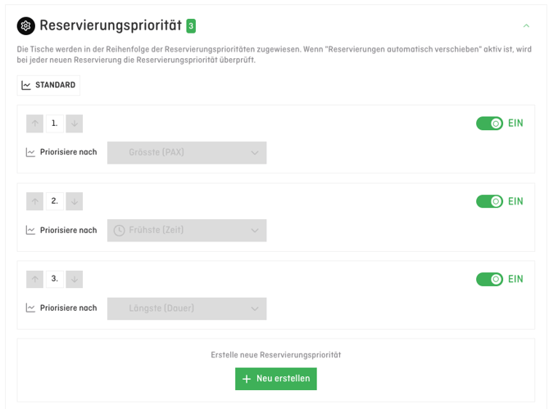Screen dimensions: 549x409
Task: Click the priority number 3 field
Action: 54,279
